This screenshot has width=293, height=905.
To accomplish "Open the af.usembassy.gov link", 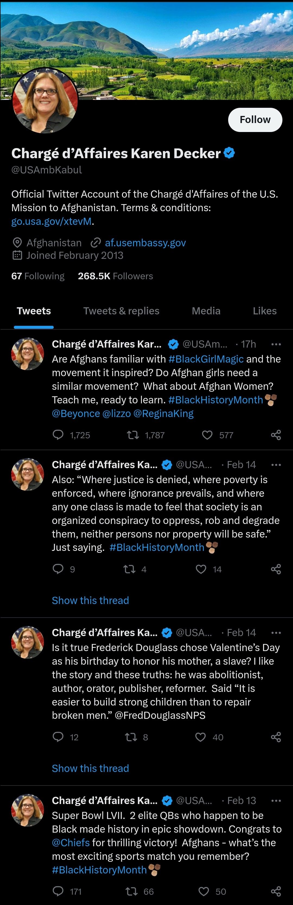I will point(145,243).
